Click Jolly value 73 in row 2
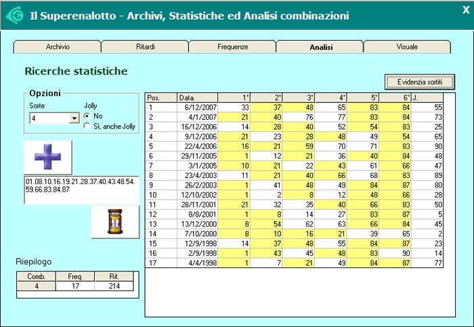 coord(427,117)
